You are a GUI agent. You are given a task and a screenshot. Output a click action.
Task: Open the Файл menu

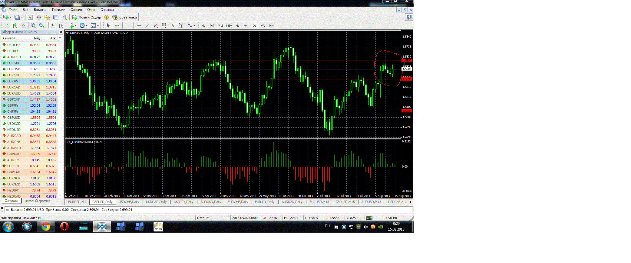pyautogui.click(x=13, y=10)
